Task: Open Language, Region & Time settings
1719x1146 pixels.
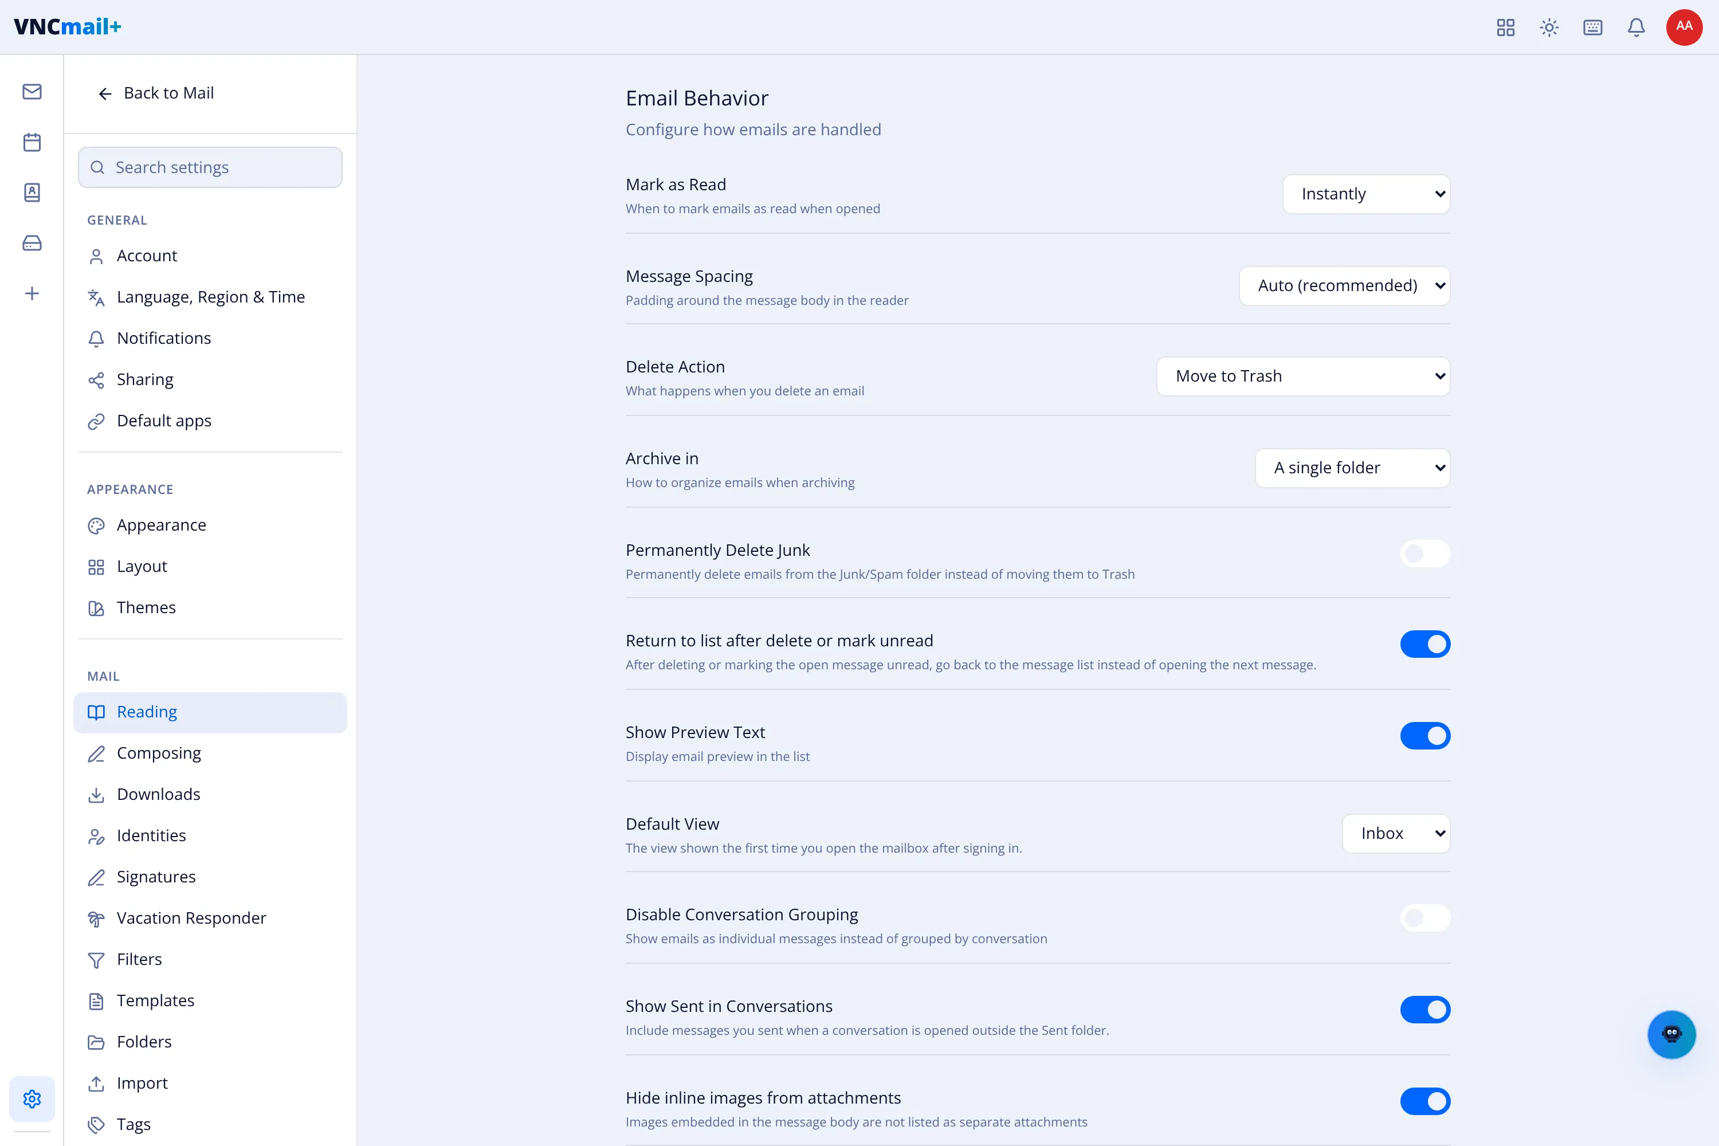Action: point(210,297)
